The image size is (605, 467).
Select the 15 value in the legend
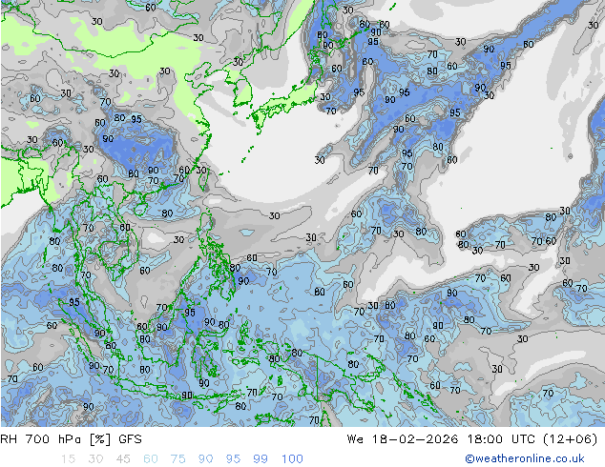[69, 459]
